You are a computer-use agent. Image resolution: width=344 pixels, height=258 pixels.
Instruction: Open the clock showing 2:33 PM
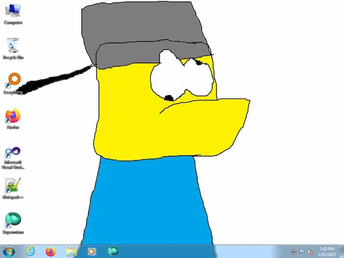click(x=327, y=252)
